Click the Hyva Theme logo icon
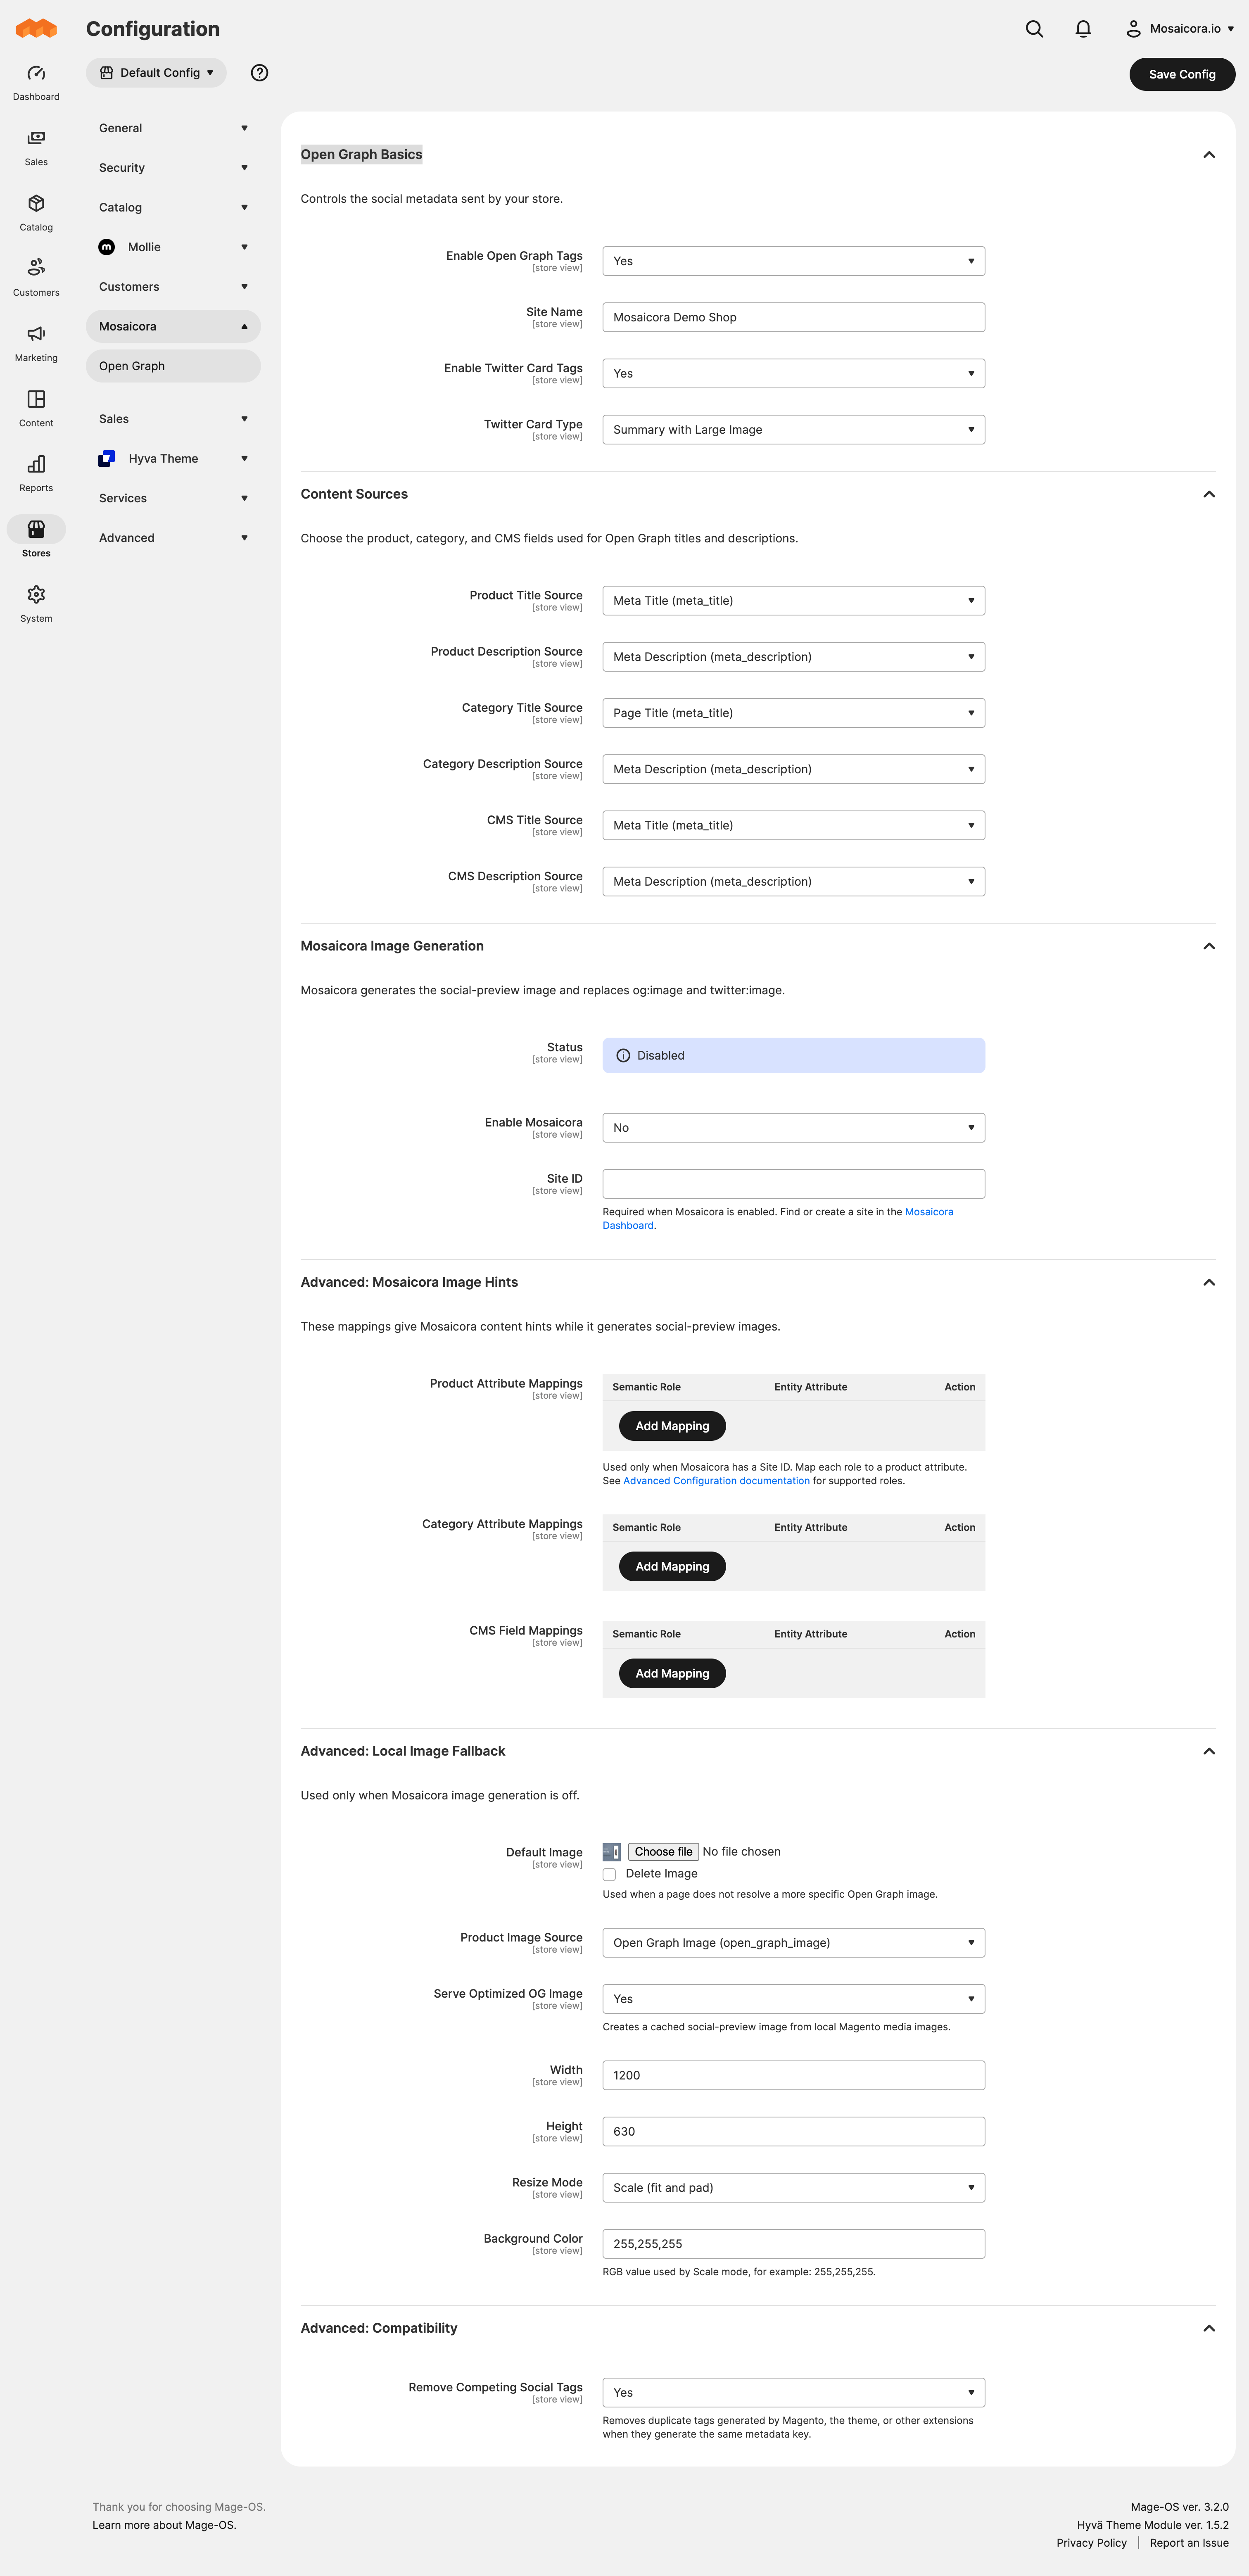The width and height of the screenshot is (1249, 2576). click(x=107, y=458)
